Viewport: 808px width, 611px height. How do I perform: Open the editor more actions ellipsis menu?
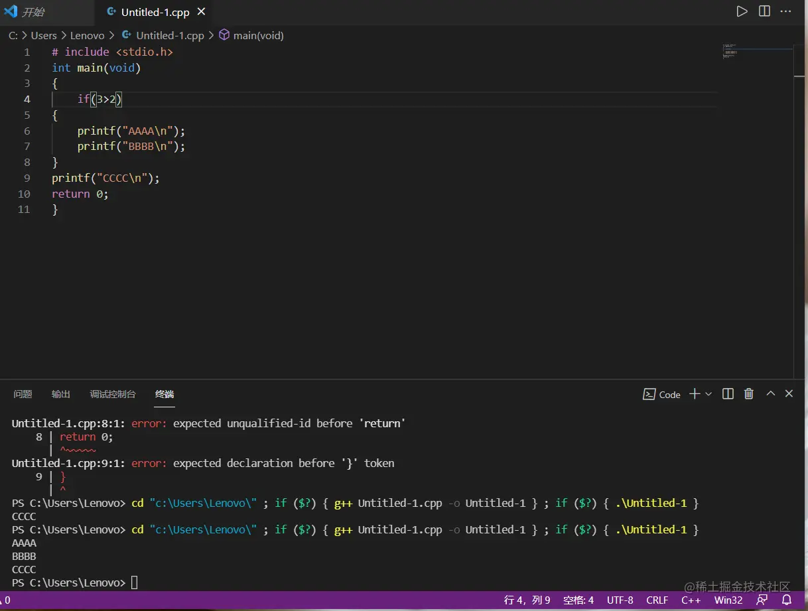pyautogui.click(x=786, y=11)
